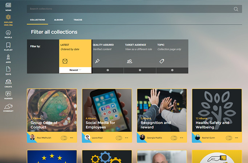
Task: Open the Playlist bookmark icon
Action: click(x=8, y=45)
